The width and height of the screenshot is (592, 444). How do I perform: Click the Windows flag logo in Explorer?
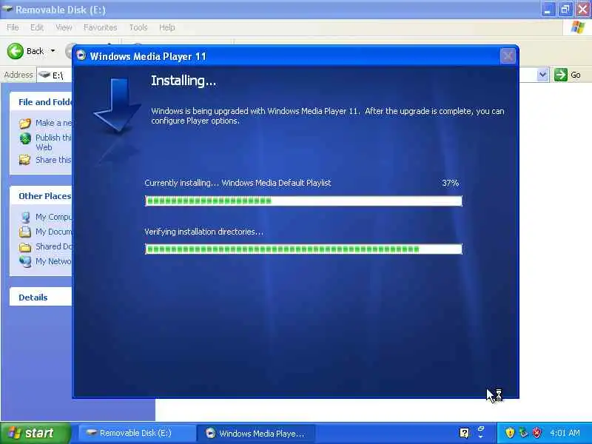tap(578, 27)
